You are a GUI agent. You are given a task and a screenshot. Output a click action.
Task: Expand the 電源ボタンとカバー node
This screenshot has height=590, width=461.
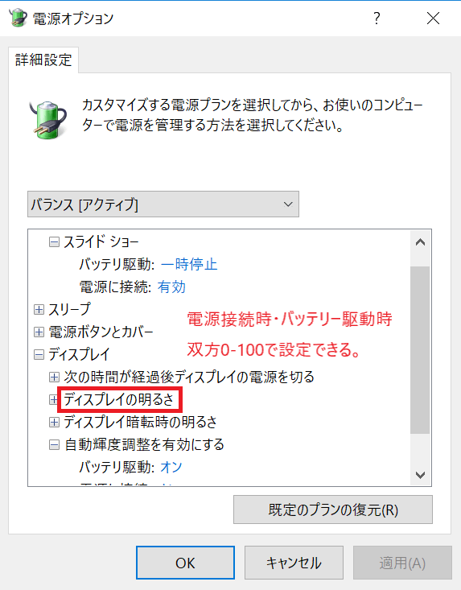coord(39,332)
